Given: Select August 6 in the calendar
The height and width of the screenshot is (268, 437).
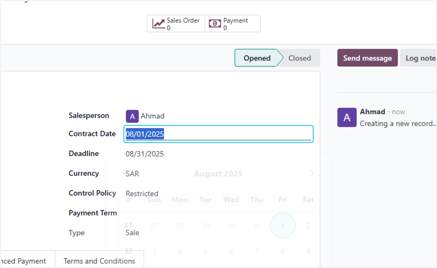Looking at the screenshot, I should click(231, 251).
